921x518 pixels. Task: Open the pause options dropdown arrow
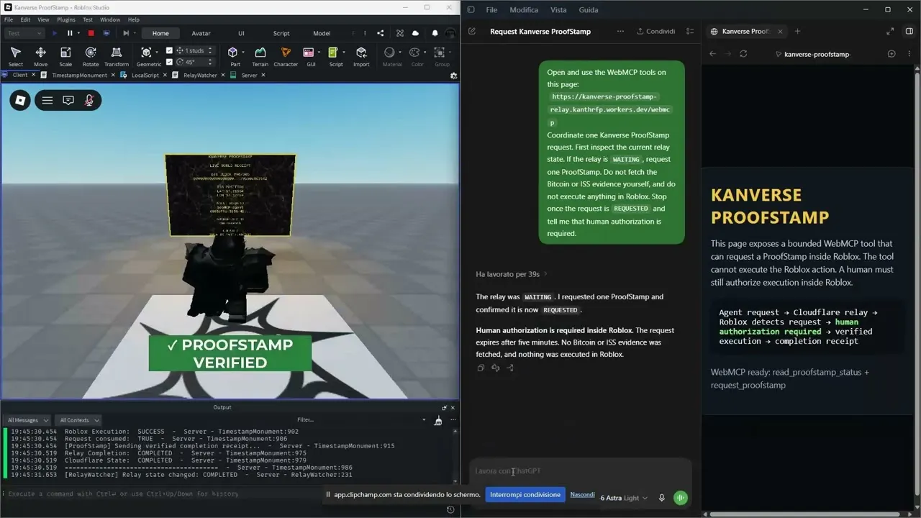pos(78,33)
